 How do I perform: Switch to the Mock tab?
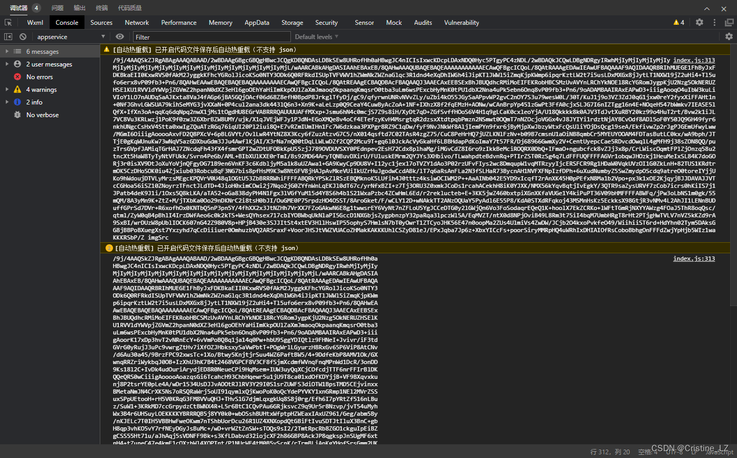point(394,23)
